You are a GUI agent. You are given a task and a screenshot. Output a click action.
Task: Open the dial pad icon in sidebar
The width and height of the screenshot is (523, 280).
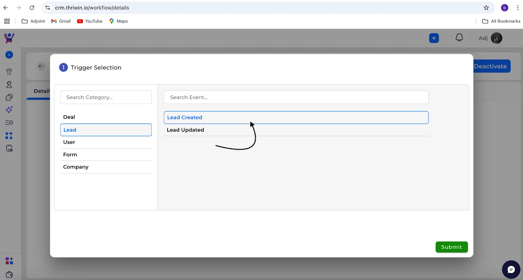pyautogui.click(x=9, y=72)
